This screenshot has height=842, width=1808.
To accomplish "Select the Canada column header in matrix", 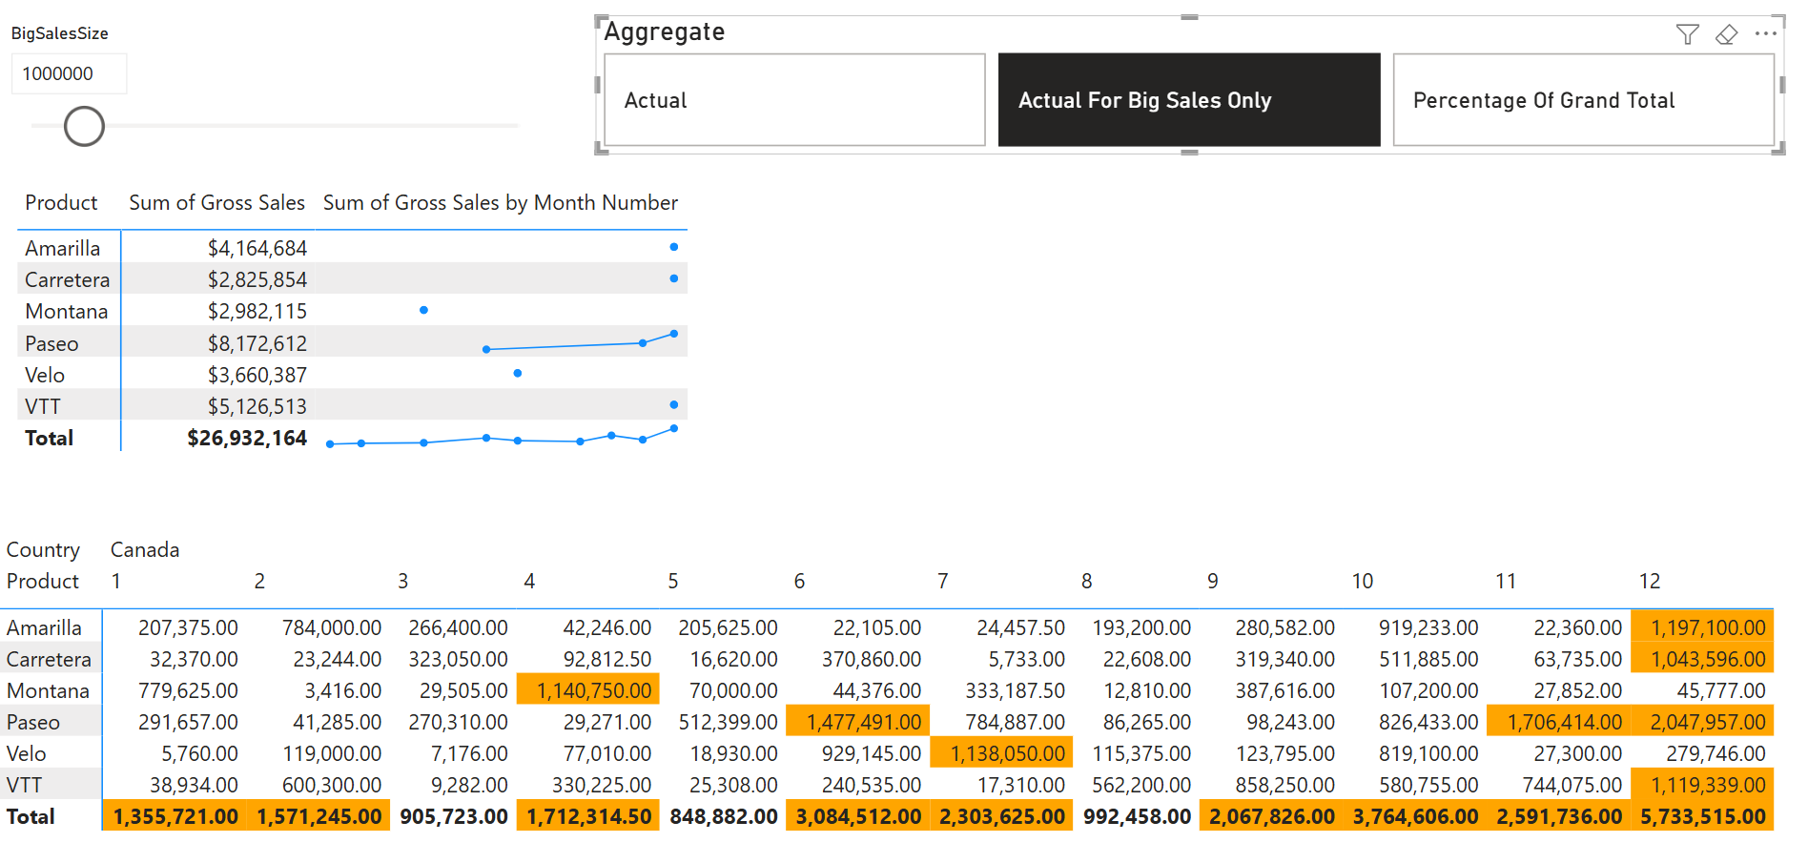I will (145, 549).
